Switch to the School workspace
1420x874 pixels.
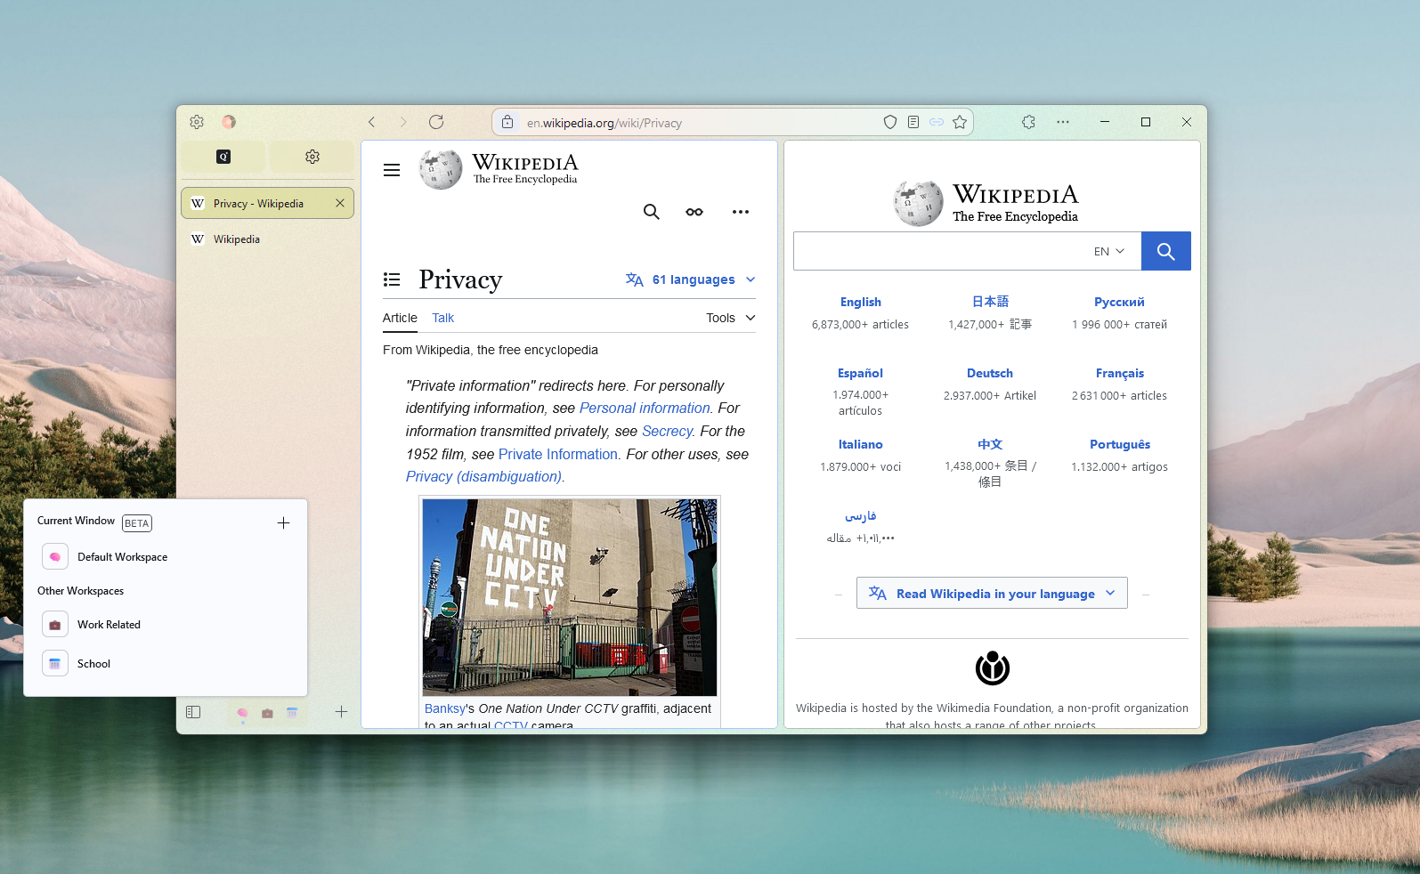[x=166, y=664]
